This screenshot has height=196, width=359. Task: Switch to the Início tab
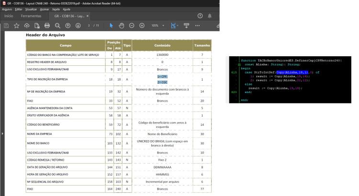pyautogui.click(x=9, y=16)
